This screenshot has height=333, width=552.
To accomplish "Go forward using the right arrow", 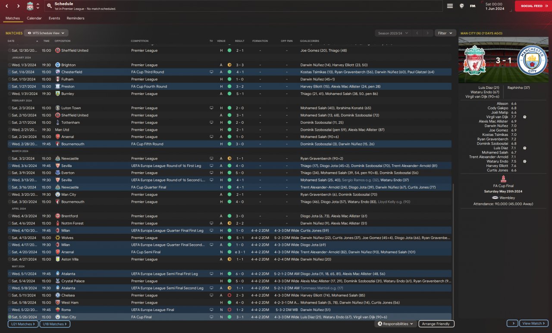I will [x=18, y=6].
